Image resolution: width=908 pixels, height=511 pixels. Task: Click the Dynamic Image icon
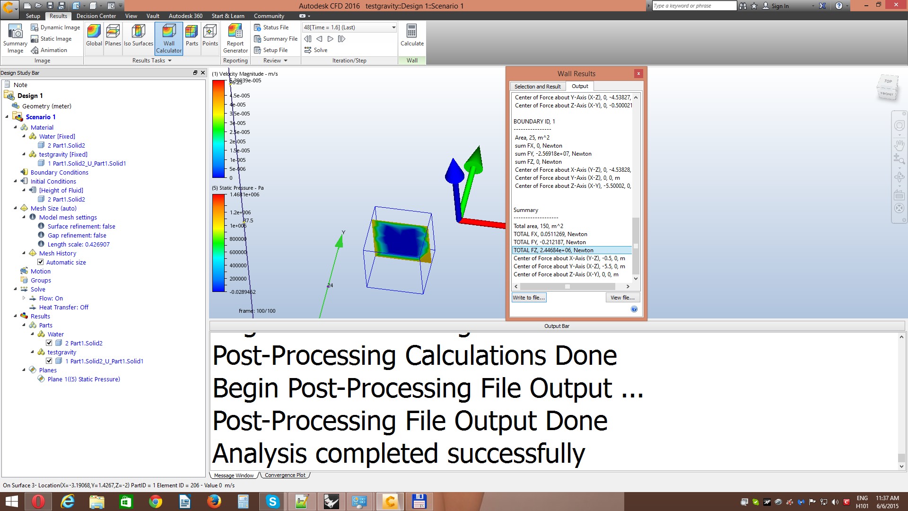pyautogui.click(x=35, y=27)
